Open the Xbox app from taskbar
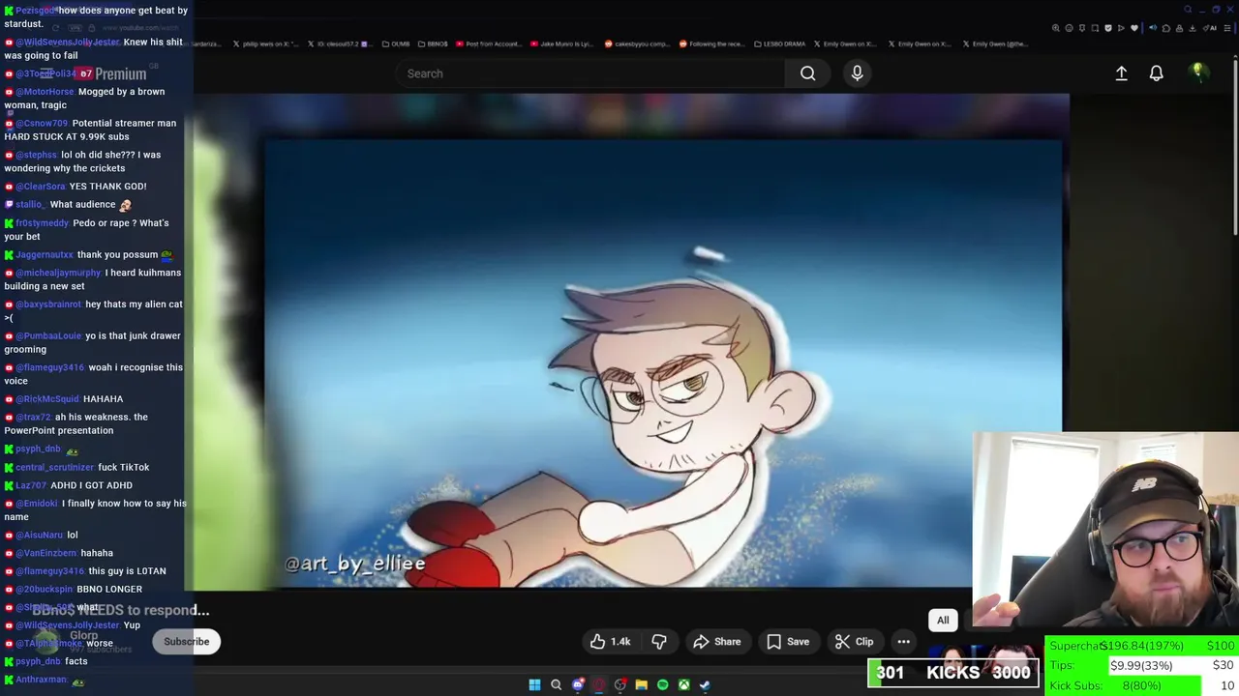Screen dimensions: 1239x696 point(683,685)
